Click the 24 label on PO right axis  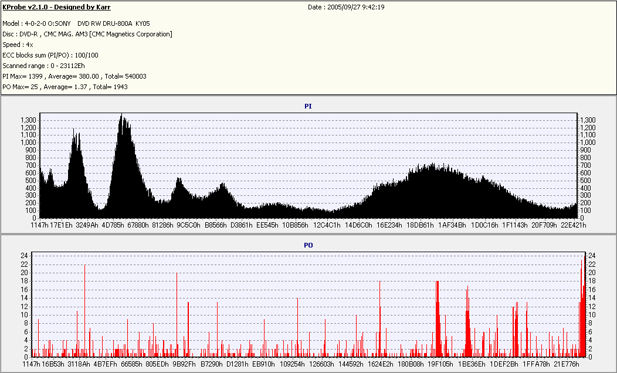(592, 256)
